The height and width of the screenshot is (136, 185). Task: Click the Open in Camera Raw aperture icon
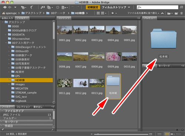click(x=58, y=7)
